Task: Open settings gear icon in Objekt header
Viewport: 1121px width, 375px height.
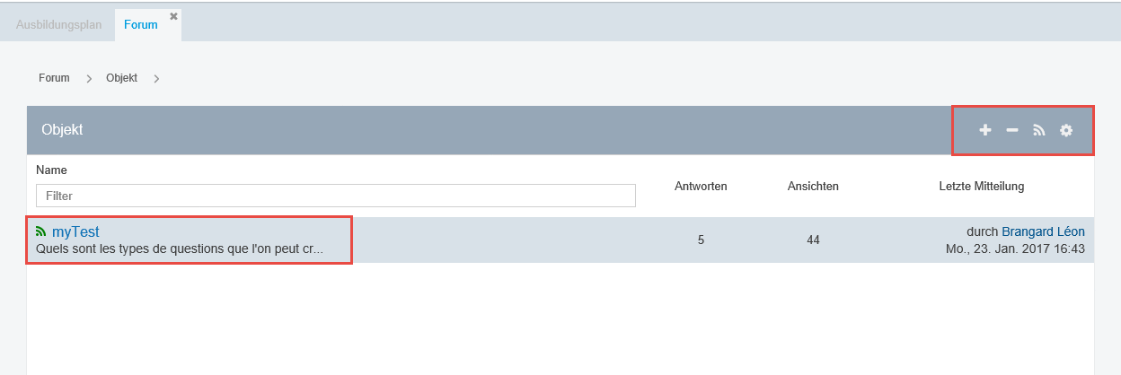Action: pos(1066,130)
